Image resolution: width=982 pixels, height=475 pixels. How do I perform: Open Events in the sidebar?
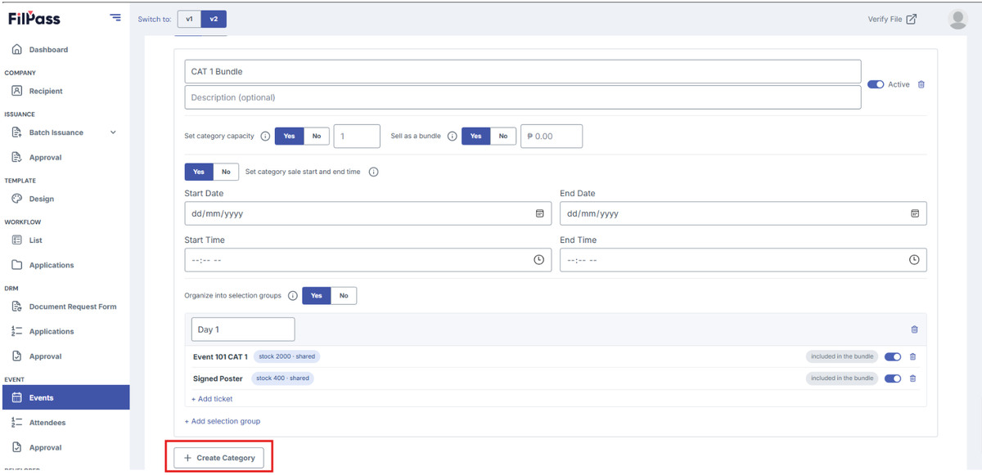pyautogui.click(x=65, y=397)
